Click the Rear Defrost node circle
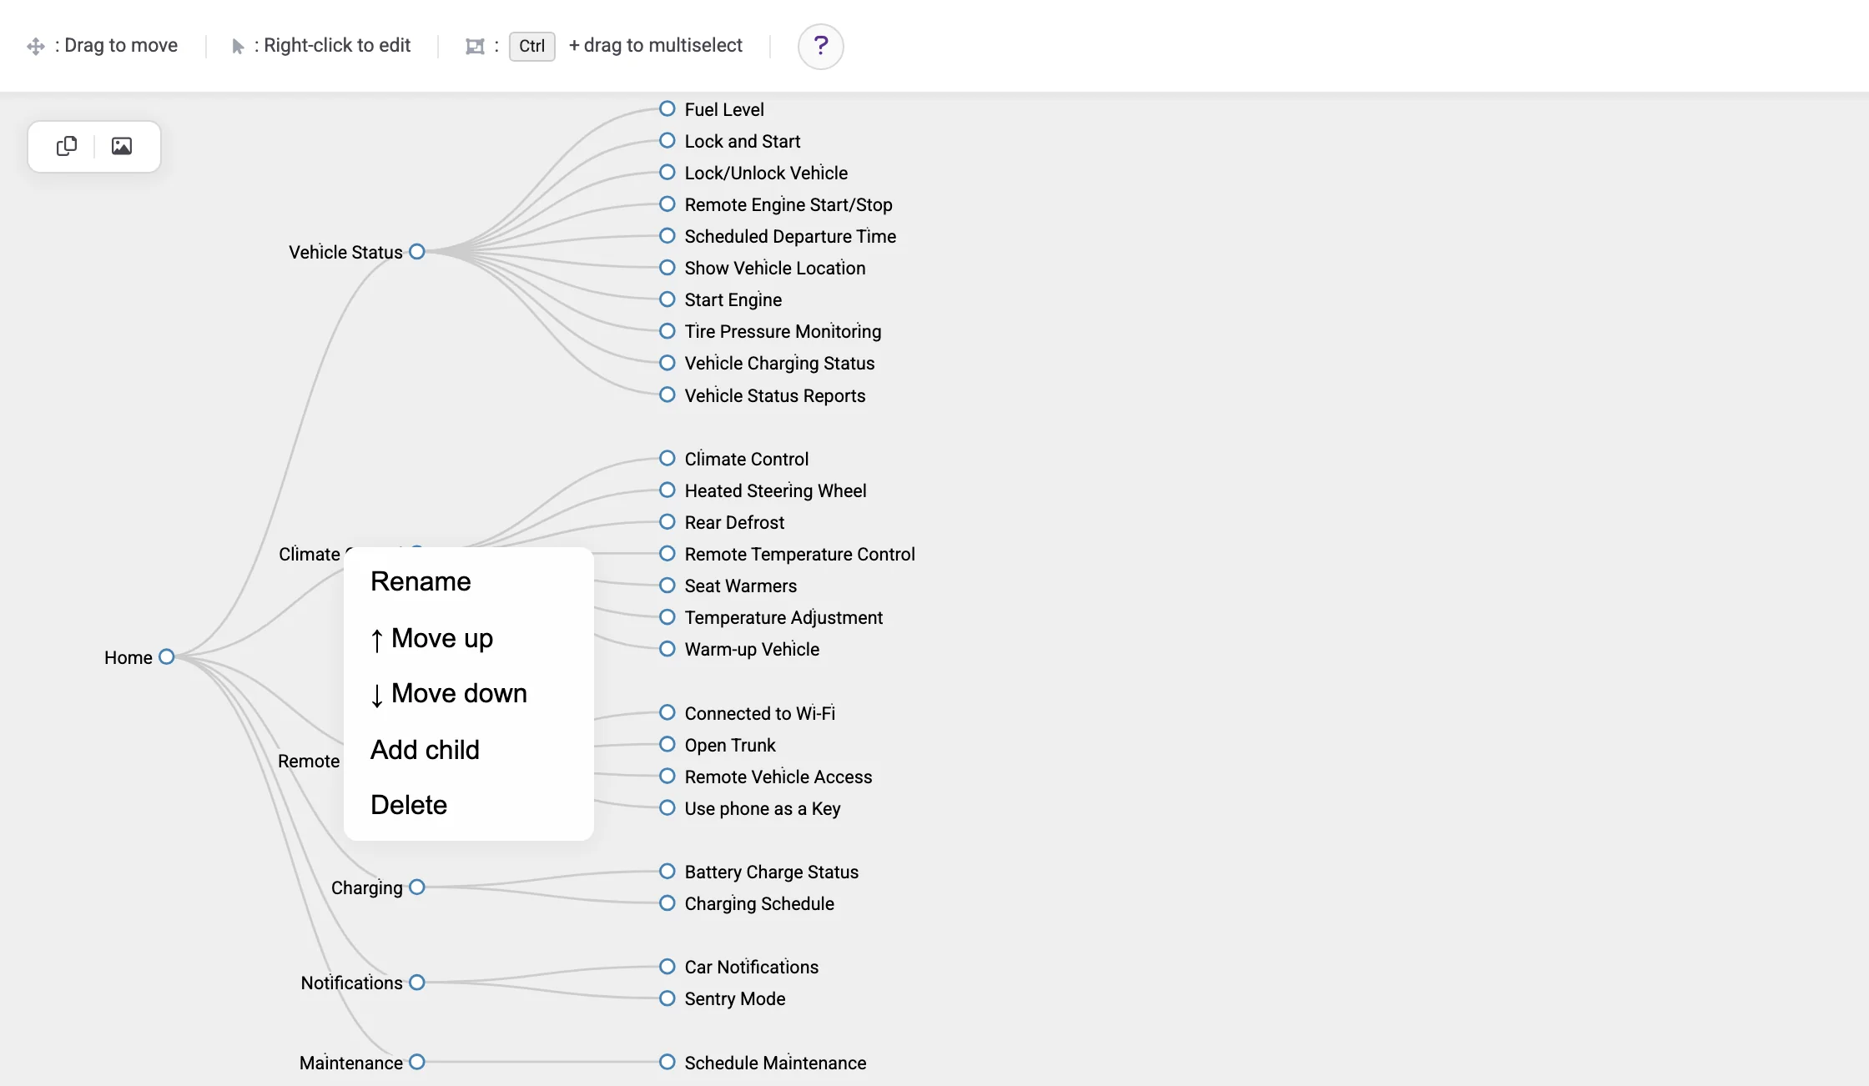Image resolution: width=1869 pixels, height=1086 pixels. click(667, 521)
